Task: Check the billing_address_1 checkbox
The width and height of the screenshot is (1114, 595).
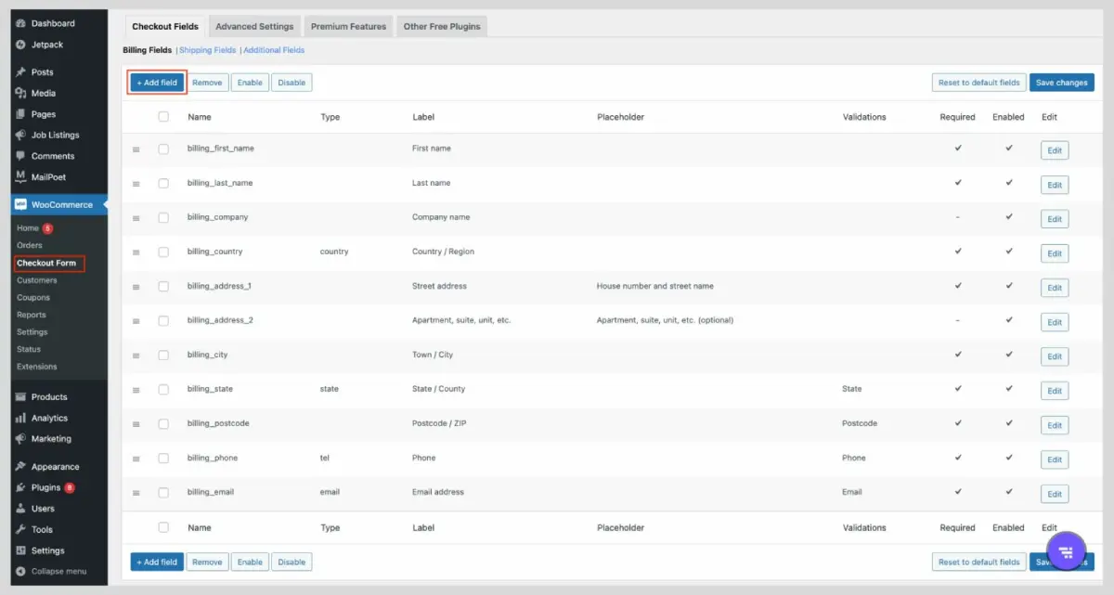Action: pyautogui.click(x=163, y=286)
